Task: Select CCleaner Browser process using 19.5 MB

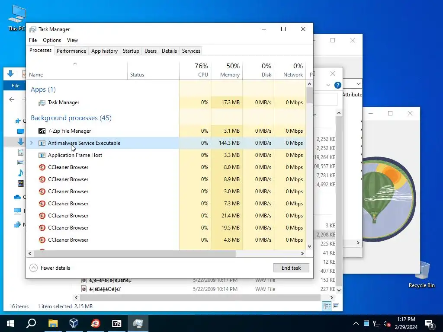Action: click(166, 228)
